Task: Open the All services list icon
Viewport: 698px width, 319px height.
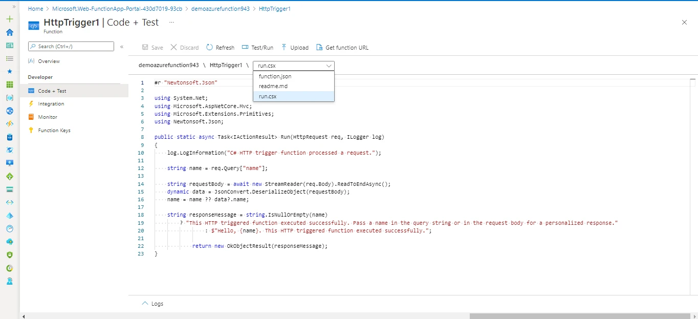Action: click(x=9, y=58)
